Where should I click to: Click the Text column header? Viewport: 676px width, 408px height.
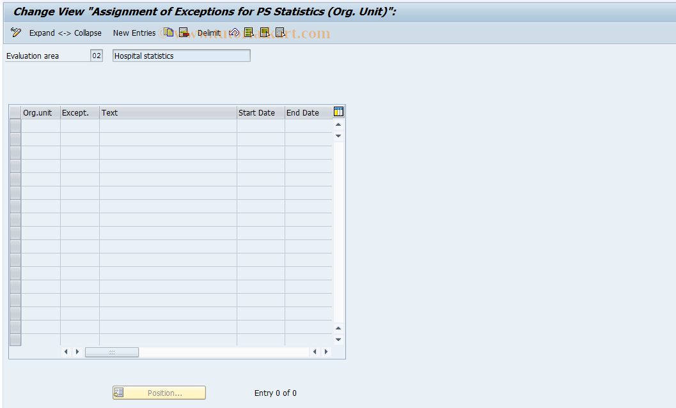coord(168,113)
